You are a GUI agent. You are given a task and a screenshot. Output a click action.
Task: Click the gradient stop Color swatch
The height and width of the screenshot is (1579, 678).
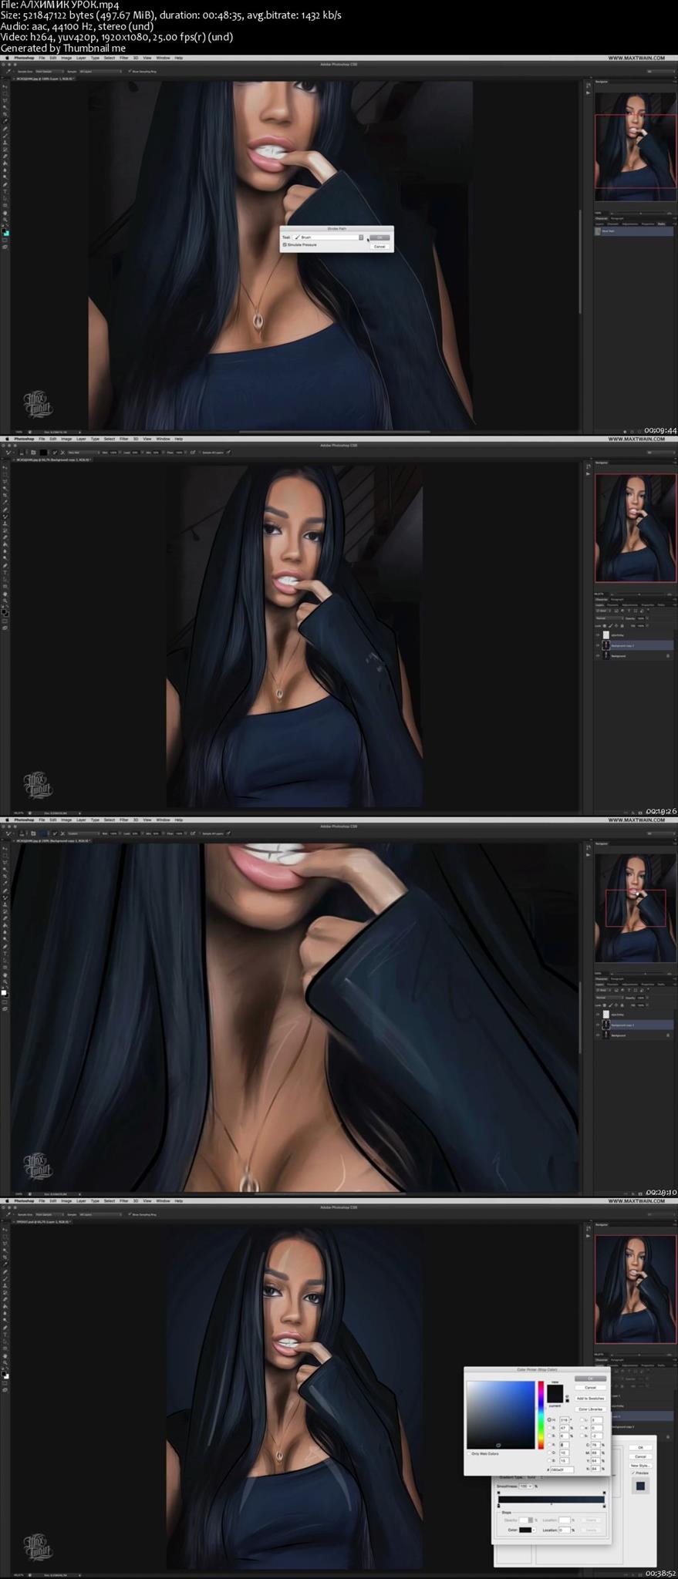pyautogui.click(x=525, y=1530)
